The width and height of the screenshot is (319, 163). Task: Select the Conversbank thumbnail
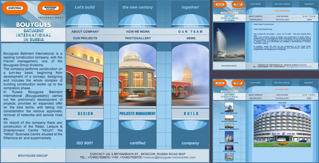coord(229,148)
